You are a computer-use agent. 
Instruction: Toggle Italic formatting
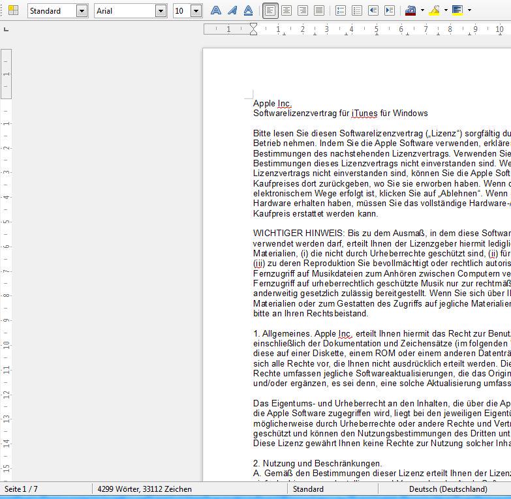pyautogui.click(x=232, y=10)
